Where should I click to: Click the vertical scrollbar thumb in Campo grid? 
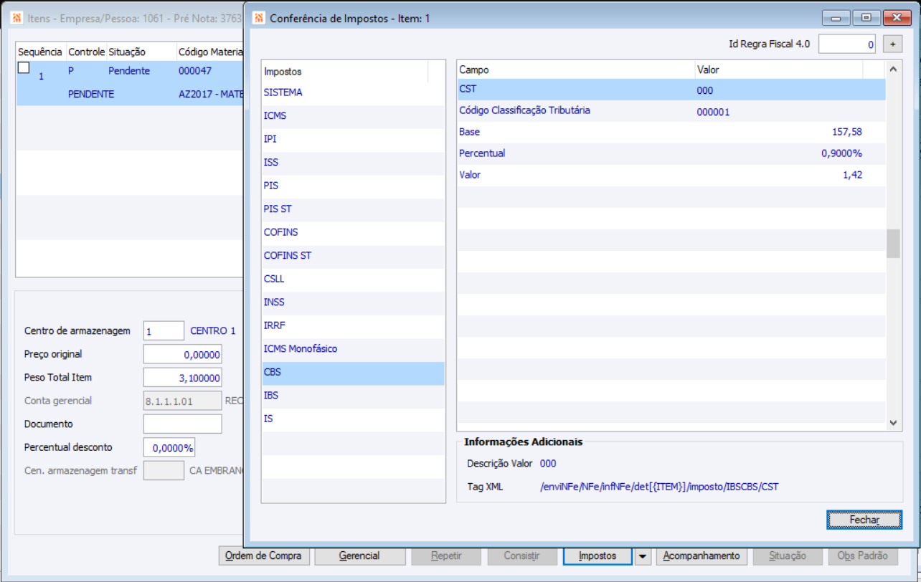tap(893, 244)
